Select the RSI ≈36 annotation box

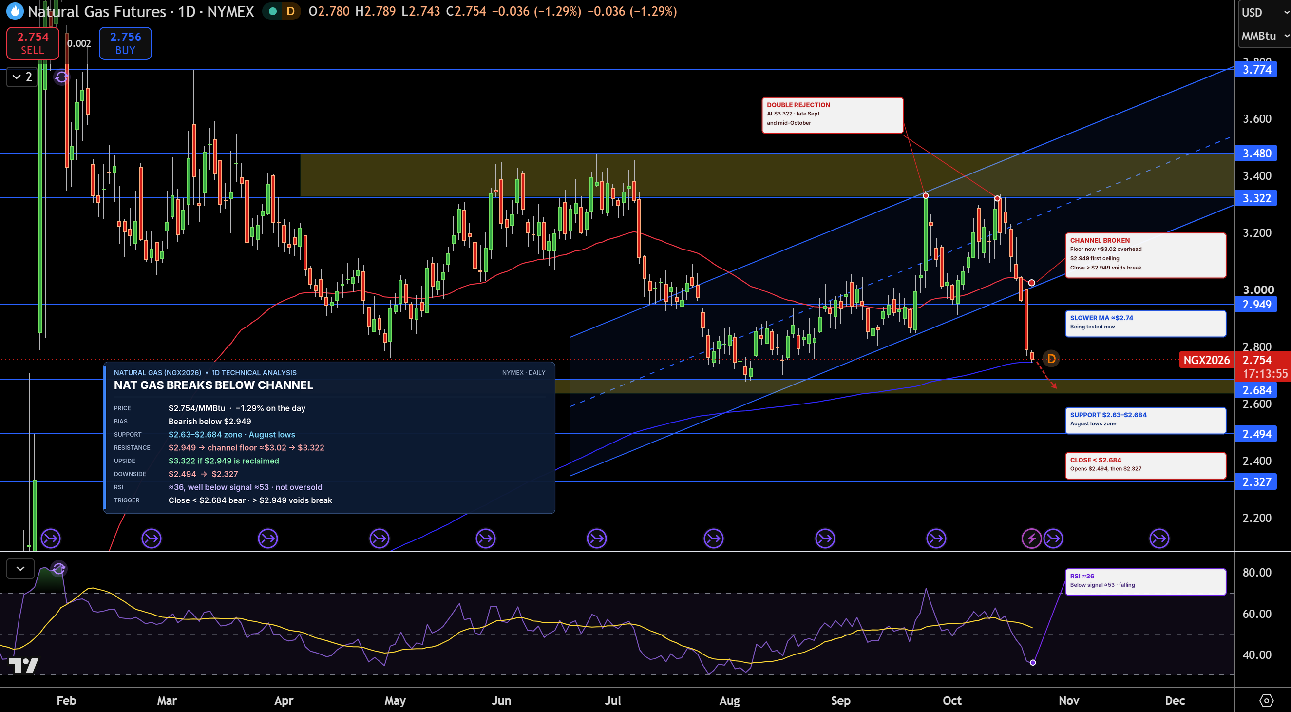[x=1145, y=581]
